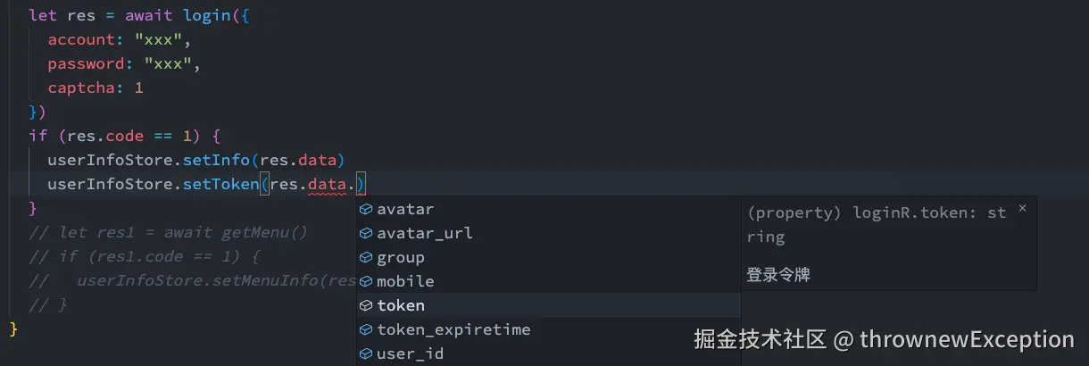Click the property icon beside user_id
This screenshot has height=366, width=1089.
pos(365,354)
